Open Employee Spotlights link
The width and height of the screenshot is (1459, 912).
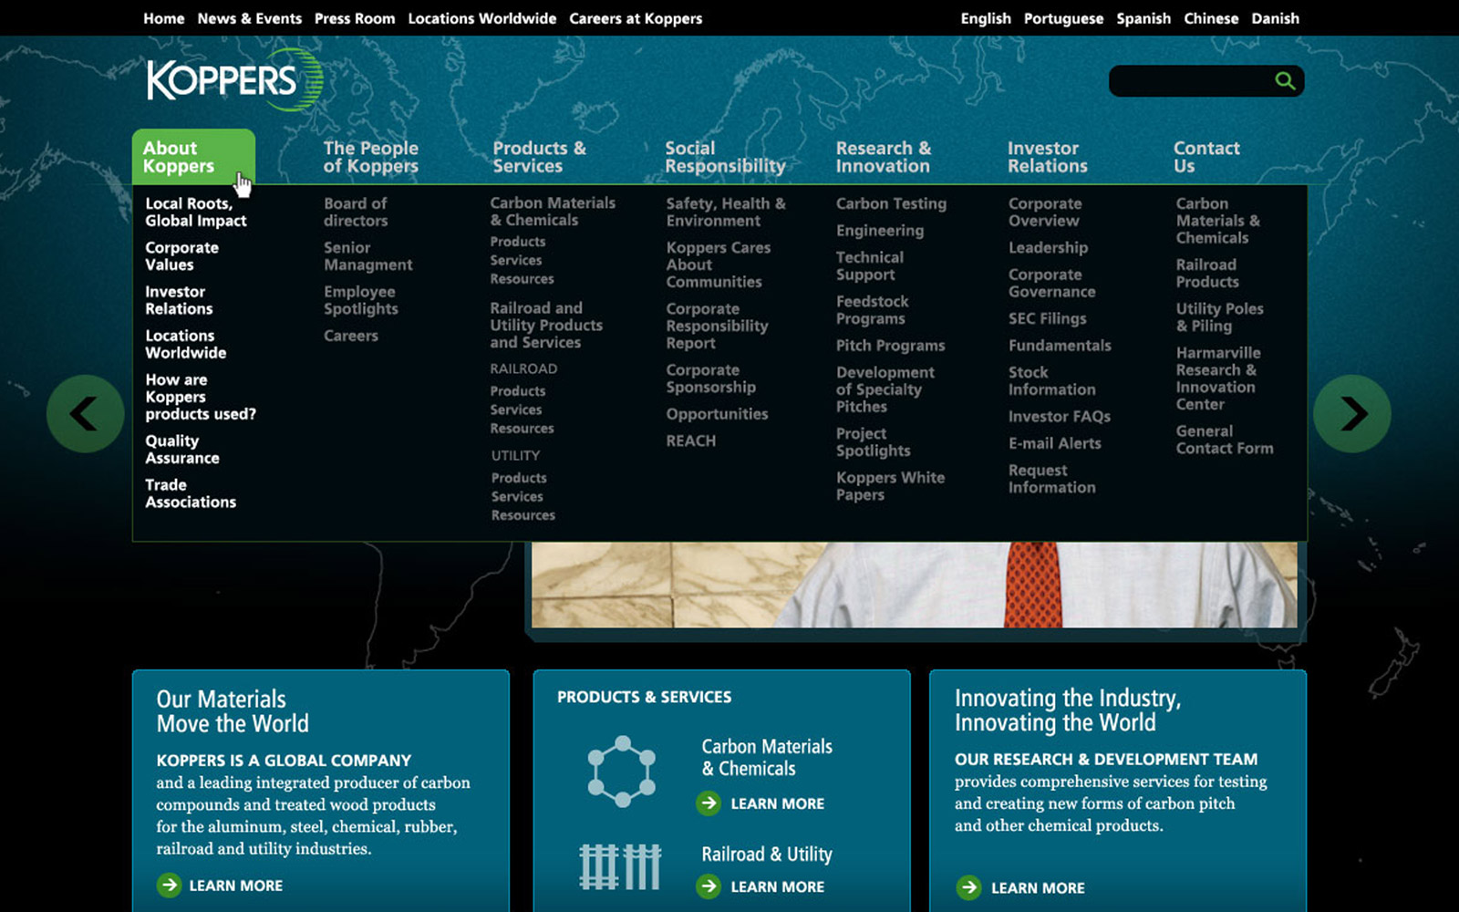tap(361, 300)
